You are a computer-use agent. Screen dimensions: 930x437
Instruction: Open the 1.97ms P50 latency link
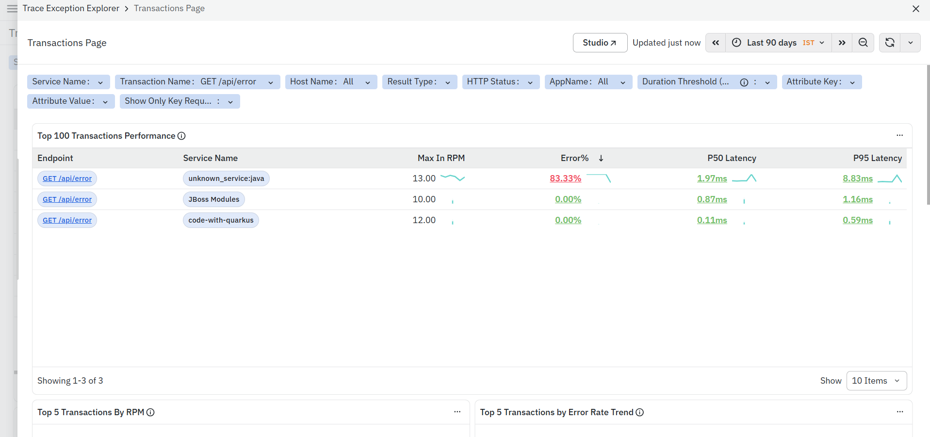(x=712, y=178)
